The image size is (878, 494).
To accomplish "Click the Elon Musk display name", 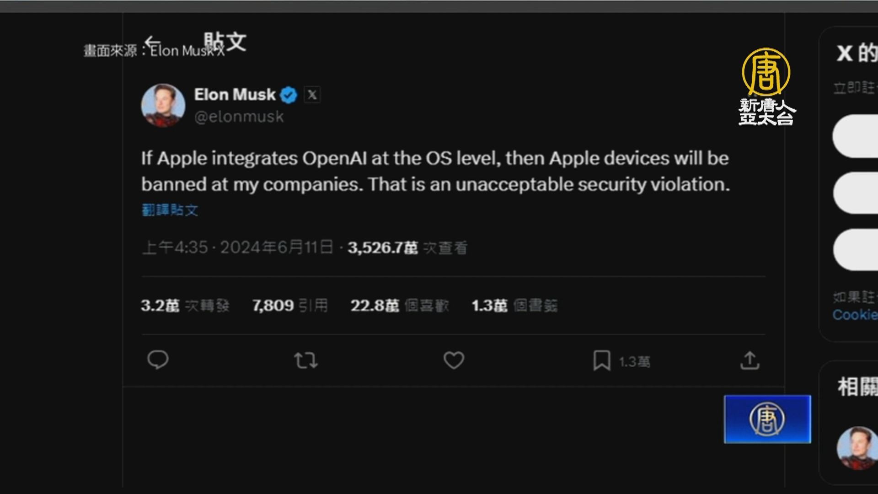I will (x=235, y=95).
